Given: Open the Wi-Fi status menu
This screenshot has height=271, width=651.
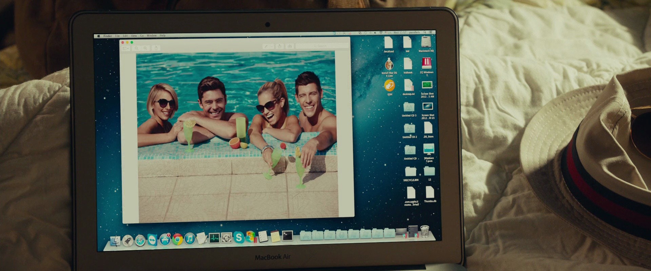Looking at the screenshot, I should point(381,33).
